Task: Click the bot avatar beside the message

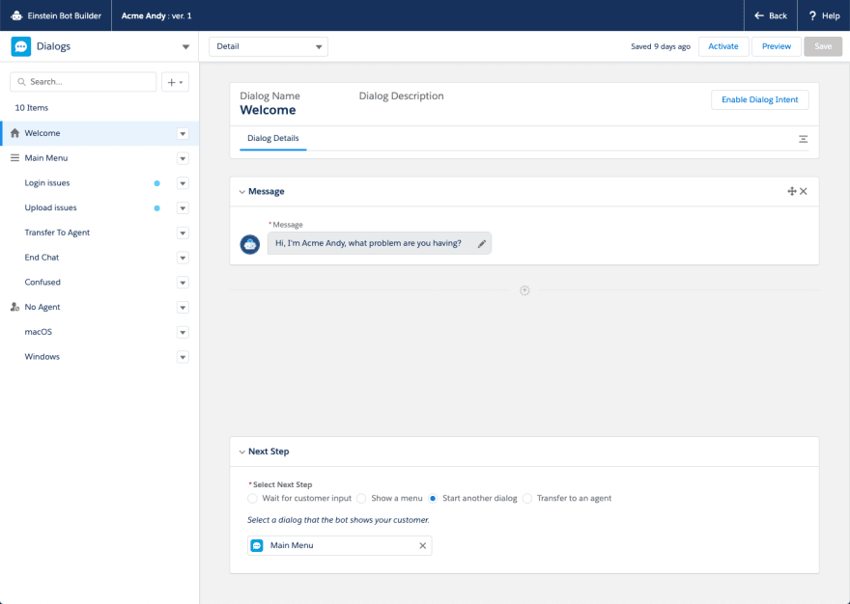Action: [250, 244]
